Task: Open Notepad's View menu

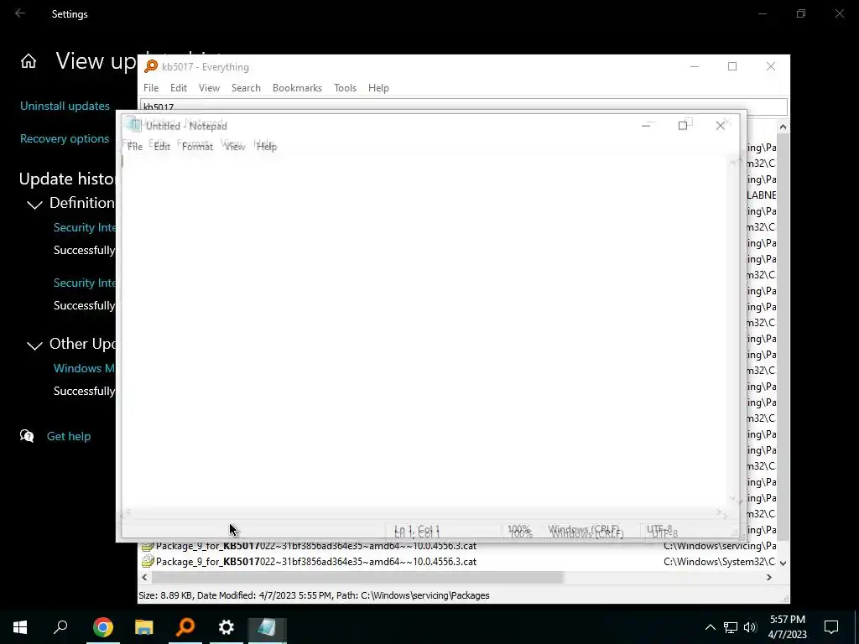Action: pyautogui.click(x=235, y=147)
